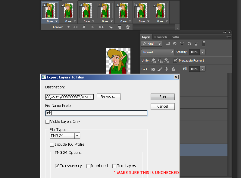Toggle layer filtering switch on or off

(x=204, y=43)
